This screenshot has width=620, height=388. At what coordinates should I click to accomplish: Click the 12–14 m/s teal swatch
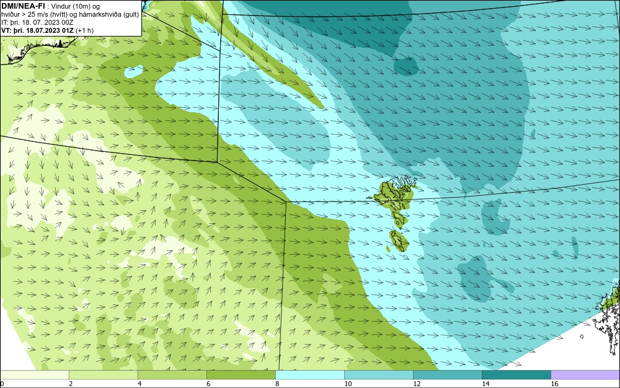pos(447,374)
